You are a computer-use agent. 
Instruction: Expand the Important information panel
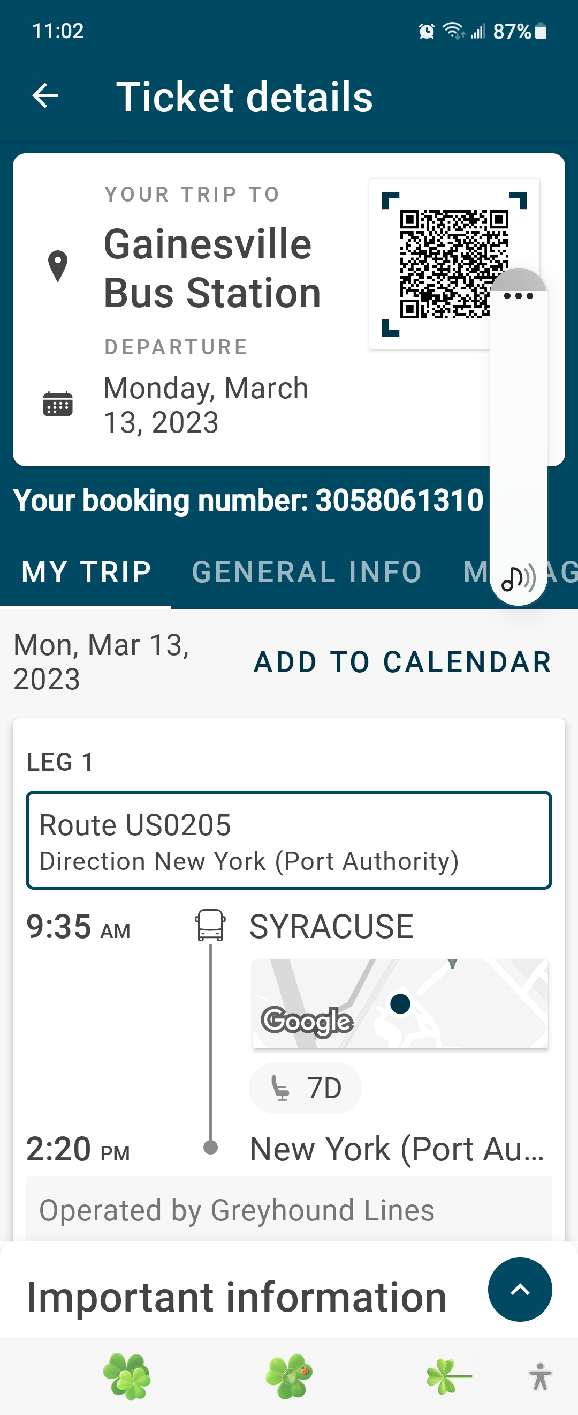[x=519, y=1289]
